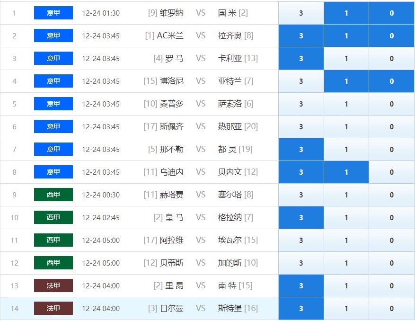Click the 意甲 league badge in row 5
415x321 pixels.
coord(53,104)
